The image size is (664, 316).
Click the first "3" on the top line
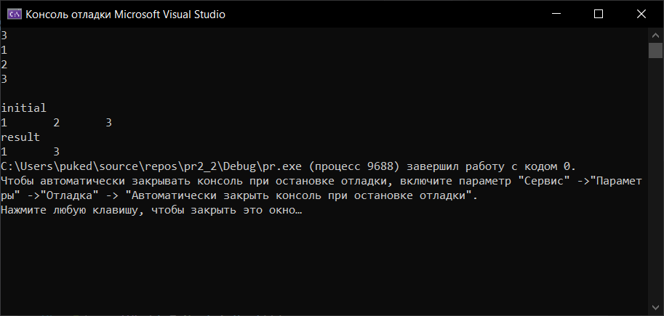(x=4, y=36)
